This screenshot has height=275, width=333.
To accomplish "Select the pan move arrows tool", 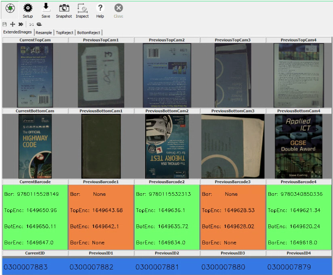I will [x=12, y=24].
